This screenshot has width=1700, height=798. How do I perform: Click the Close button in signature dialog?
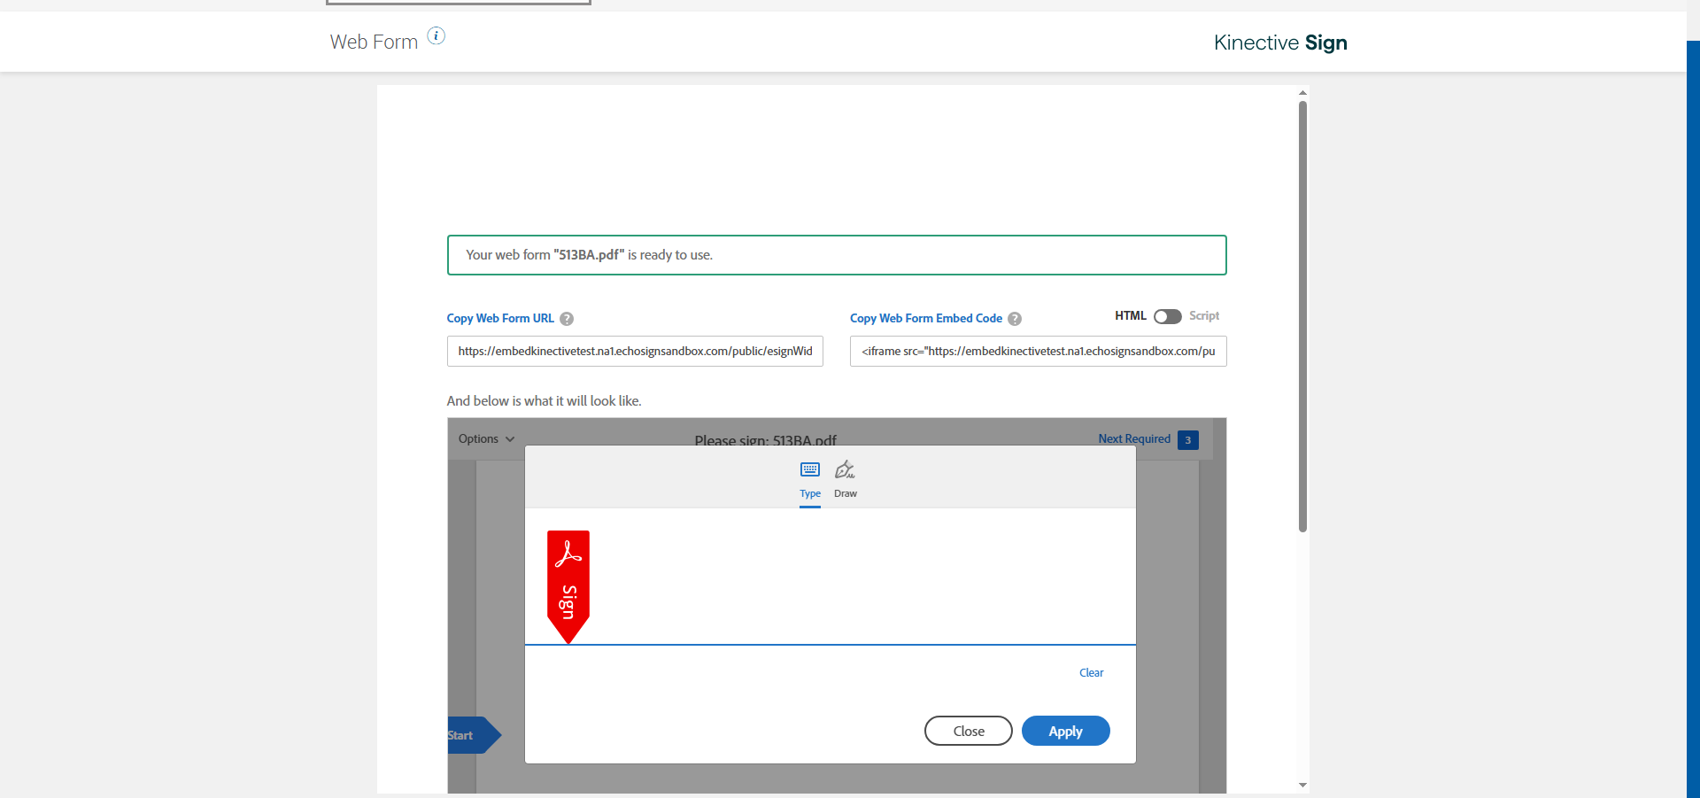point(969,731)
